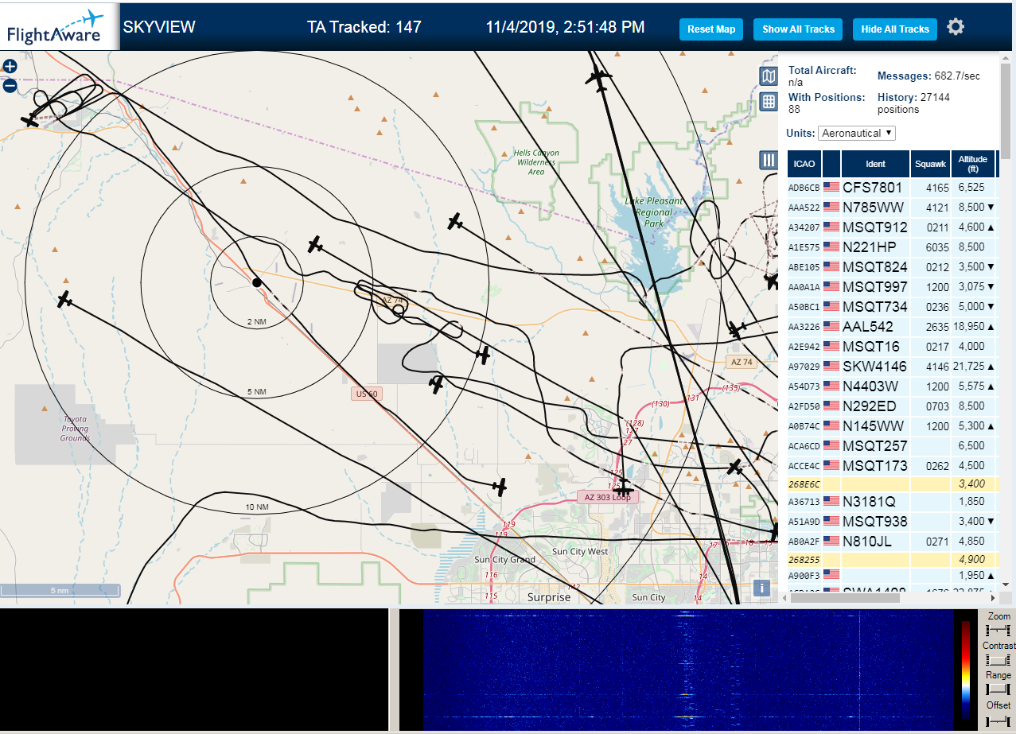This screenshot has height=734, width=1016.
Task: Click Hide All Tracks button
Action: point(895,29)
